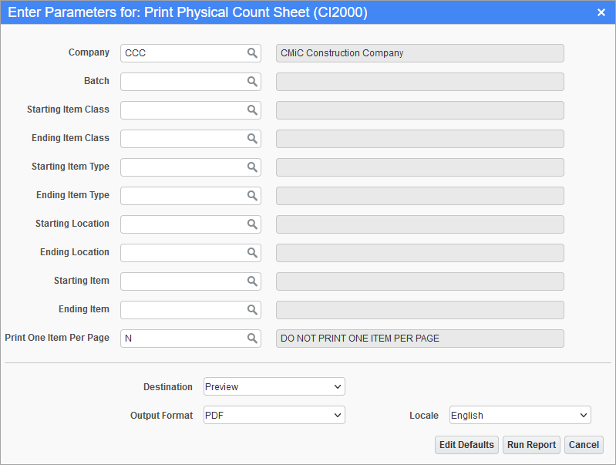
Task: Click the Starting Item Class search icon
Action: tap(252, 110)
